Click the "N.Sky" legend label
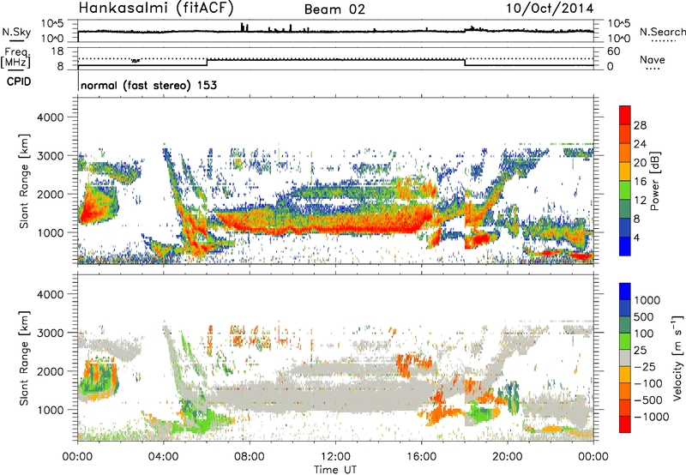686x475 pixels. [x=16, y=32]
